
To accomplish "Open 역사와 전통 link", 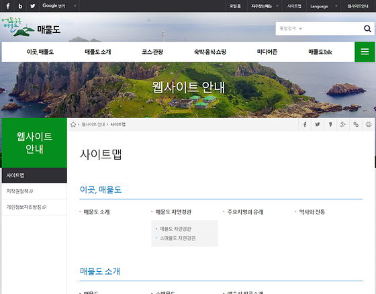I will click(x=312, y=212).
